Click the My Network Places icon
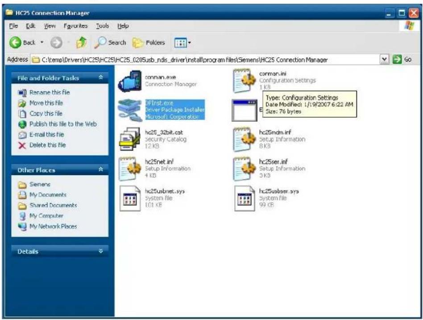 tap(22, 226)
